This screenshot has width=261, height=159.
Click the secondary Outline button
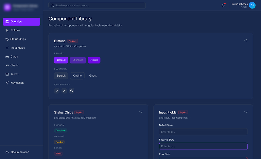(x=77, y=76)
